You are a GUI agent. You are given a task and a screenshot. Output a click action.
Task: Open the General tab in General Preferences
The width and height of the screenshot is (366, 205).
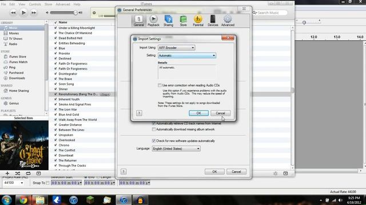coord(138,21)
